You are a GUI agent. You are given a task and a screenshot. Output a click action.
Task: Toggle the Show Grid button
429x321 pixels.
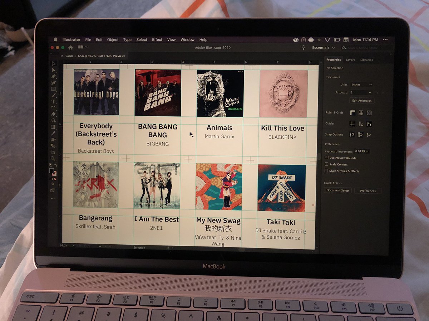361,113
